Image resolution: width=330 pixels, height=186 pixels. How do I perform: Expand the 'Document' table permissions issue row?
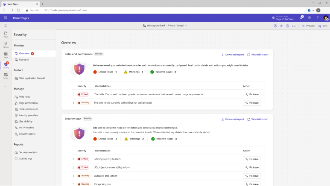pyautogui.click(x=74, y=94)
